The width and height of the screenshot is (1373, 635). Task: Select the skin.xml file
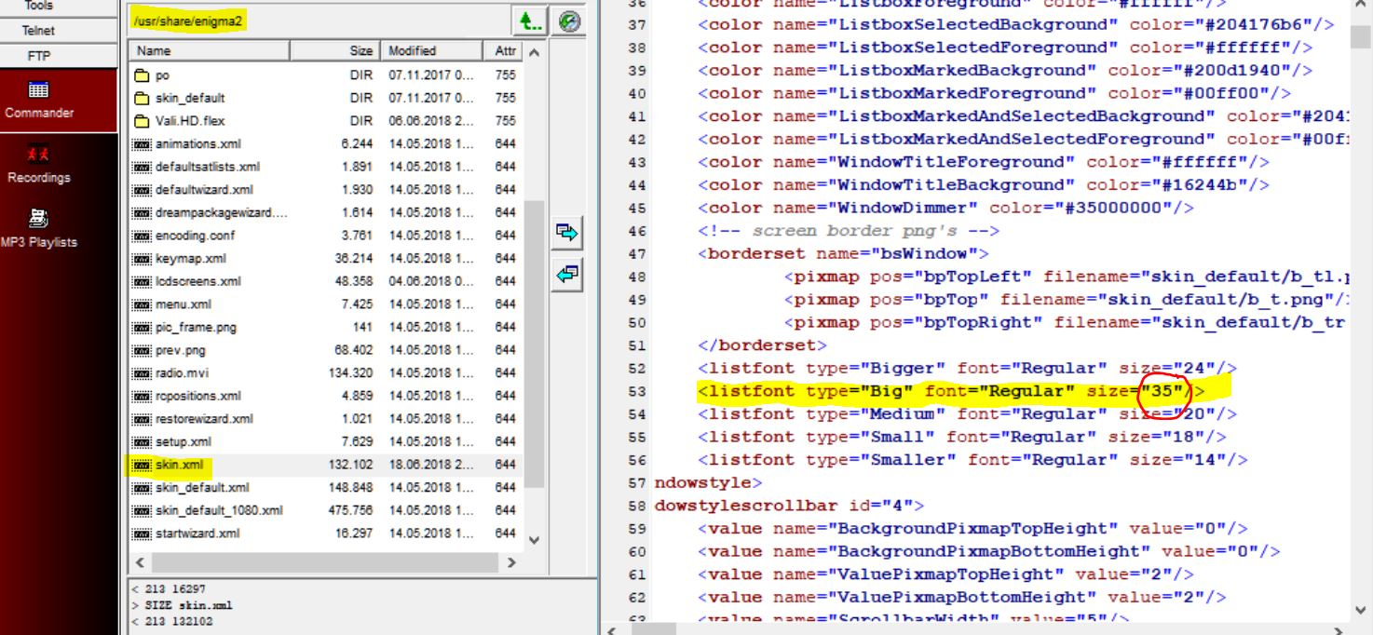(x=179, y=465)
